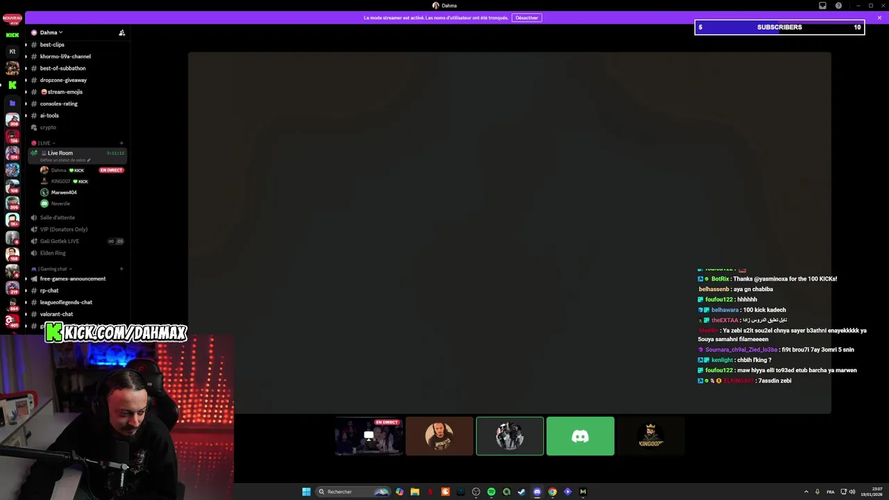Click the FRA language indicator
This screenshot has width=889, height=500.
coord(830,492)
